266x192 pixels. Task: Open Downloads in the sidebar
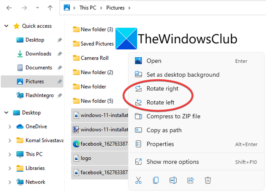coord(38,54)
